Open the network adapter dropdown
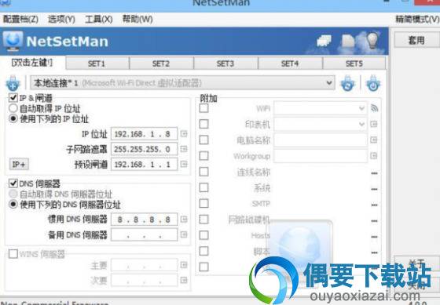Viewport: 440px width, 305px height. (182, 83)
